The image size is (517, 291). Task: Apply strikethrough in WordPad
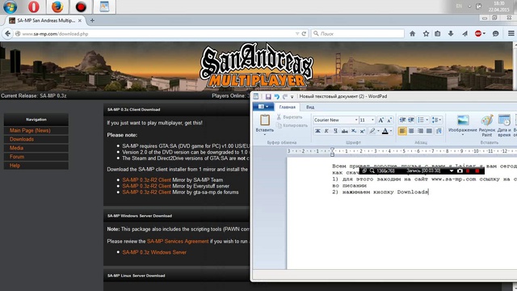[345, 131]
